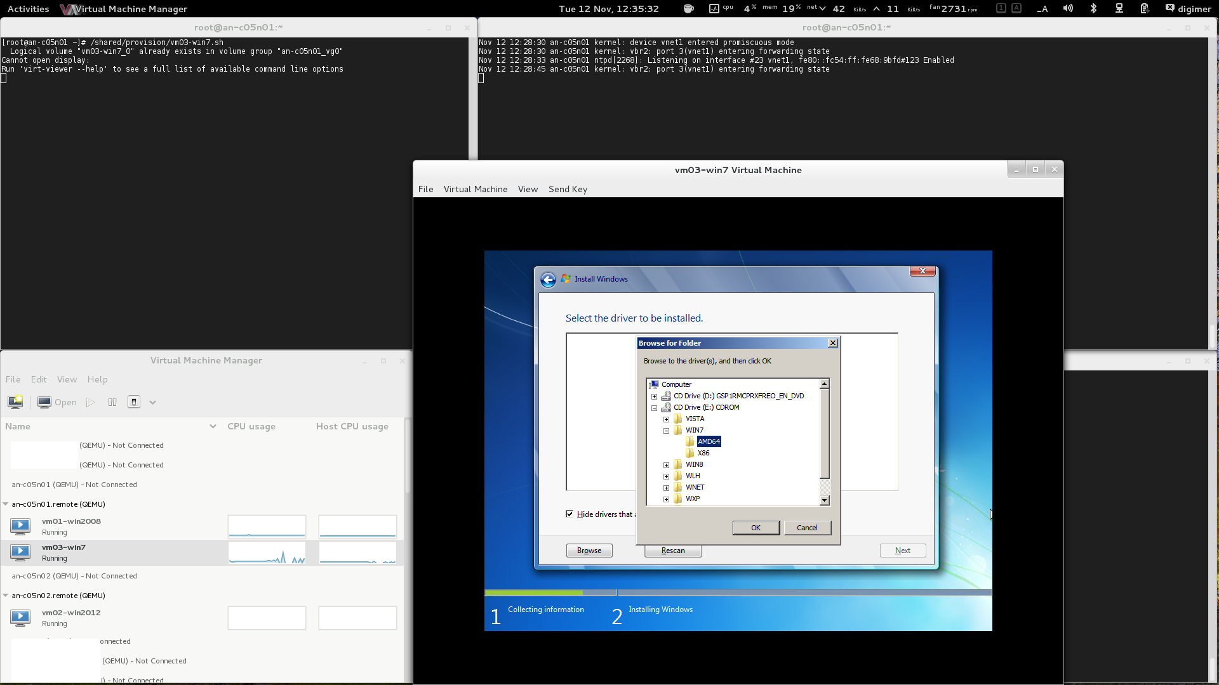
Task: Click the Pause toolbar icon in VM Manager
Action: click(112, 402)
